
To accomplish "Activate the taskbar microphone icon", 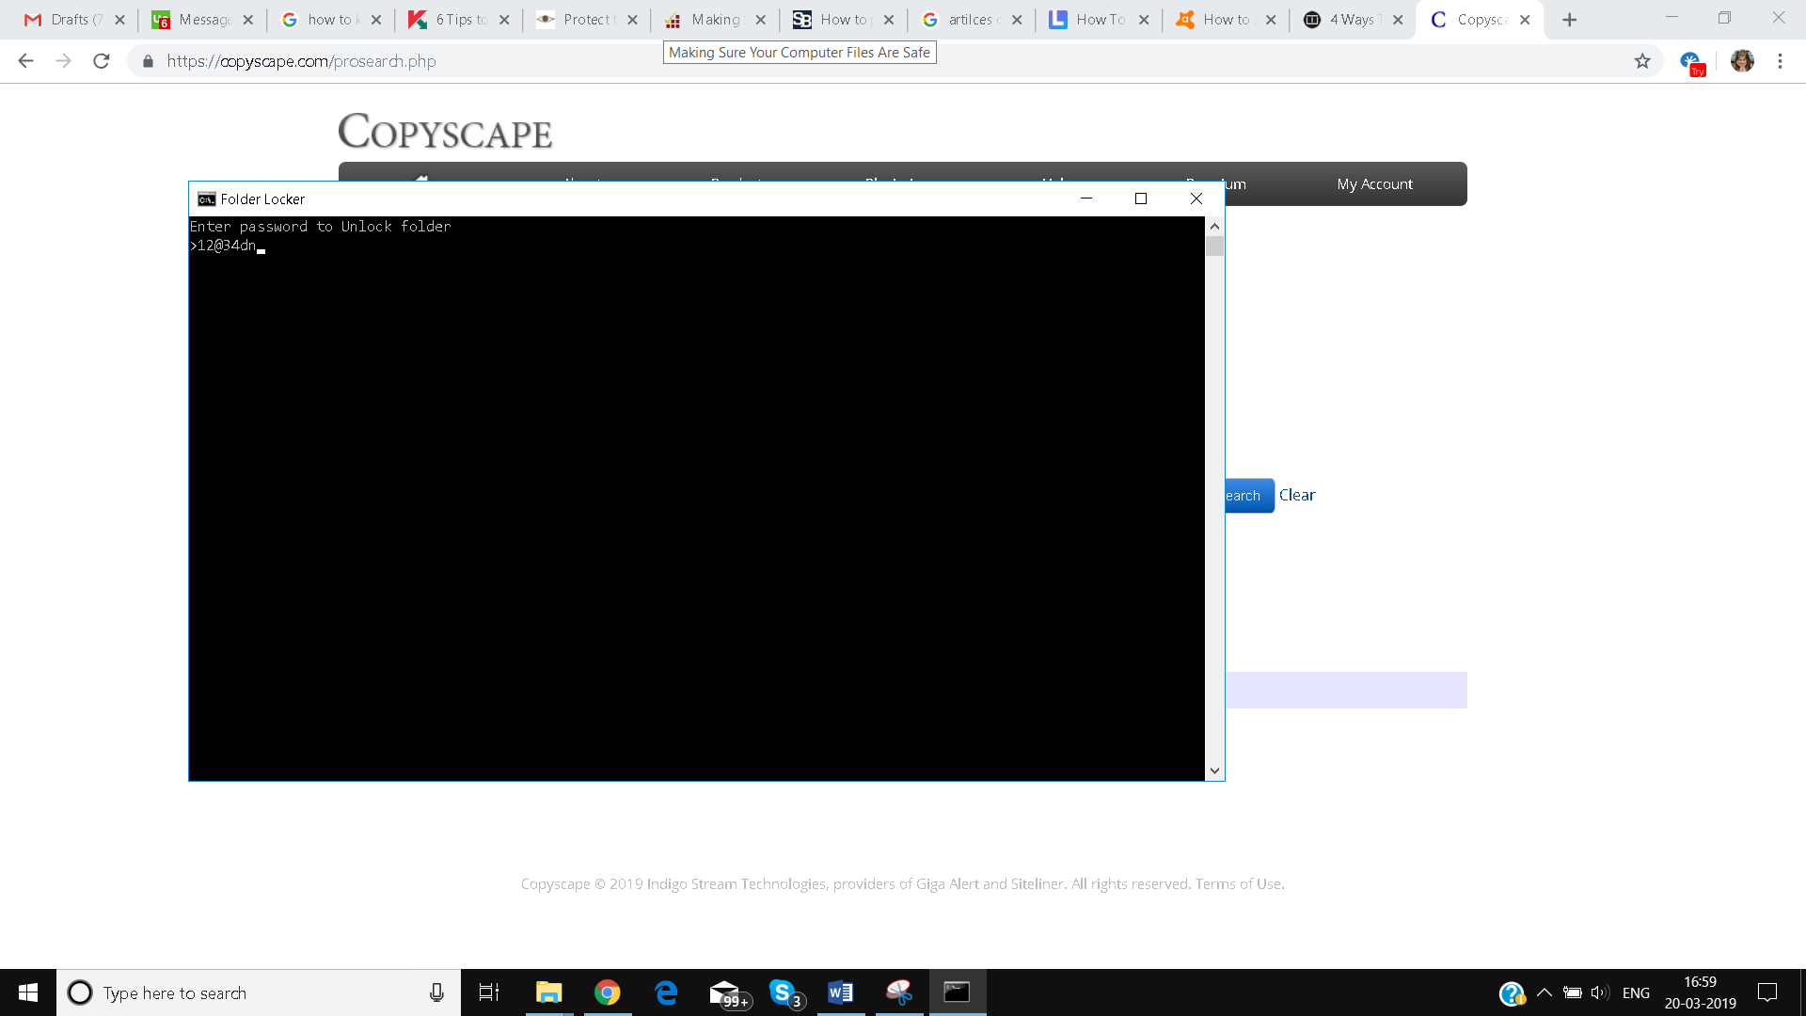I will click(x=436, y=992).
